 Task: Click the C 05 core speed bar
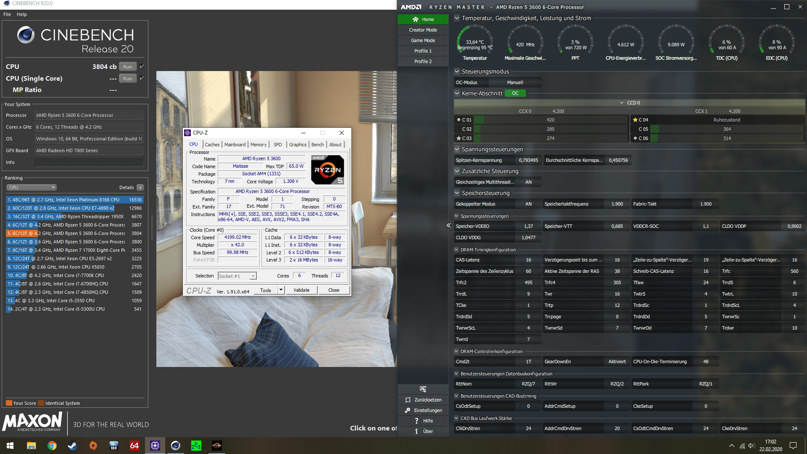coord(727,129)
